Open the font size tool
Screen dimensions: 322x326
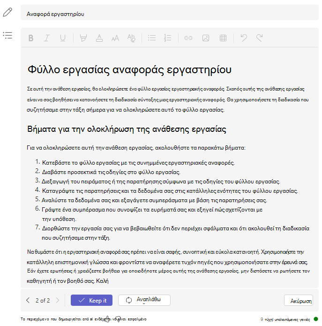115,38
